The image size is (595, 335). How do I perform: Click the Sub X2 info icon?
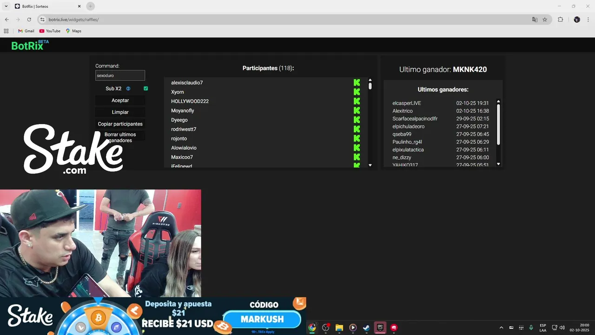click(128, 88)
